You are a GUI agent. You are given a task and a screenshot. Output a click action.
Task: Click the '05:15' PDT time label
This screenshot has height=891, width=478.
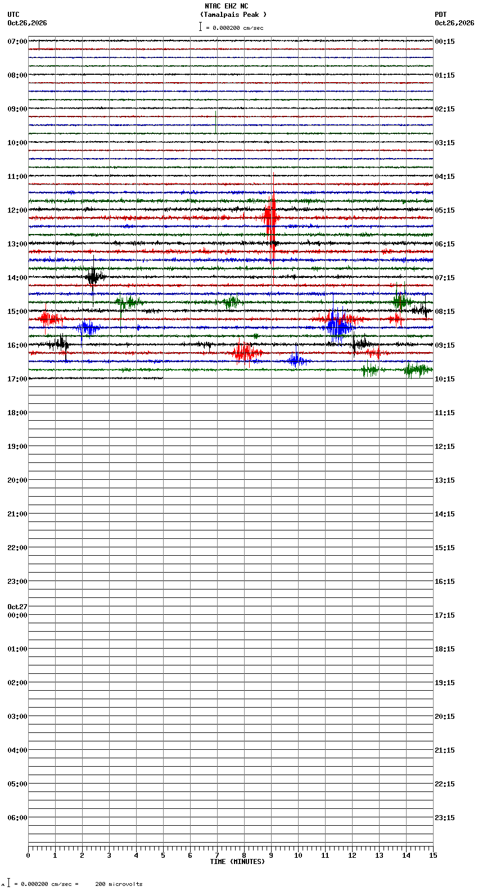point(445,210)
